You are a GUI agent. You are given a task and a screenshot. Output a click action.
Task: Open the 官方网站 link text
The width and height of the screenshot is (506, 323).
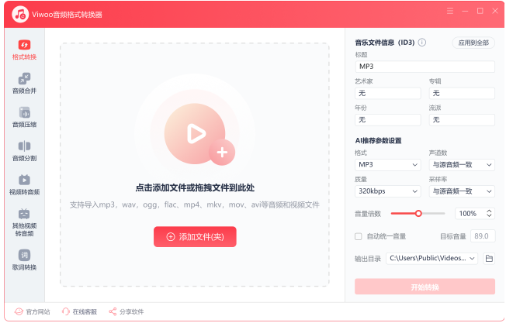[x=38, y=311]
